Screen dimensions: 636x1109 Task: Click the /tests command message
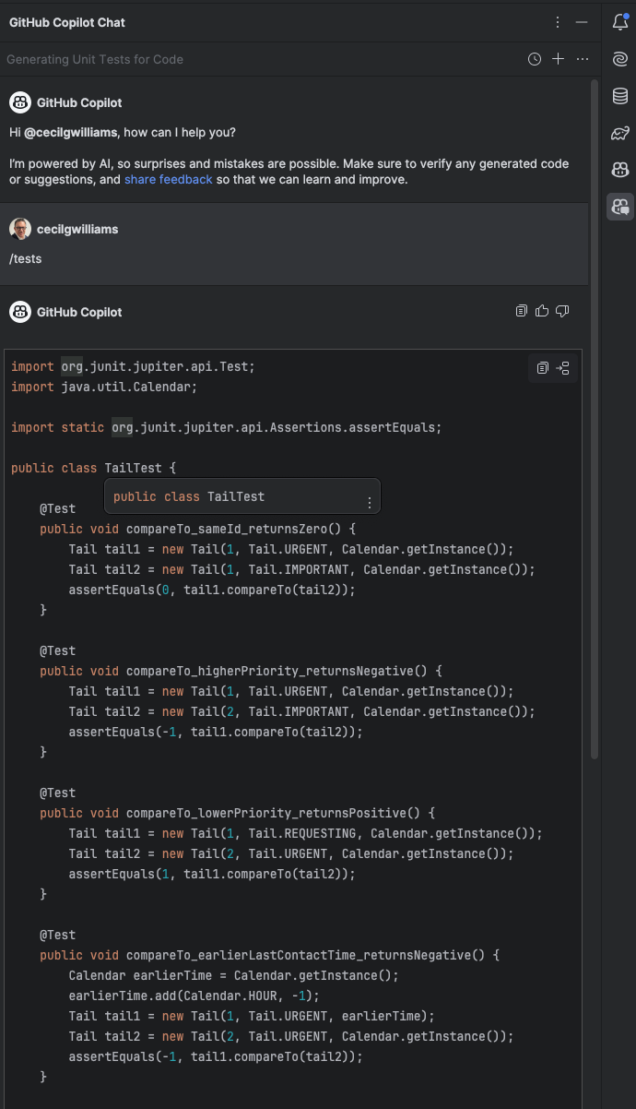point(26,258)
